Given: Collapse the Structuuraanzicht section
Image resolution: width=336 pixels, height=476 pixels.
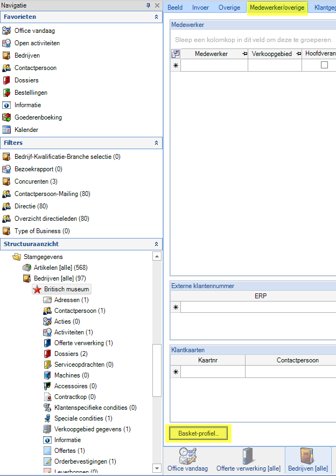Looking at the screenshot, I should click(156, 244).
